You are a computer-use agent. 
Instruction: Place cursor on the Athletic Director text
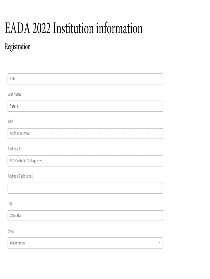(20, 134)
